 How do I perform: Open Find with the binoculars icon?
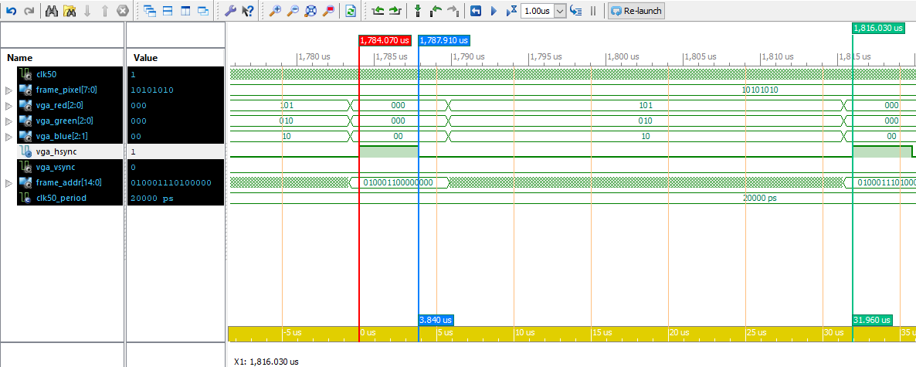point(52,11)
